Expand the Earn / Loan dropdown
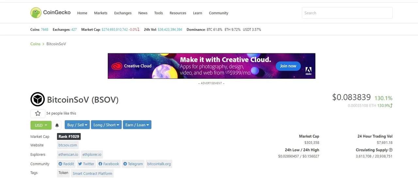The image size is (418, 178). tap(137, 125)
